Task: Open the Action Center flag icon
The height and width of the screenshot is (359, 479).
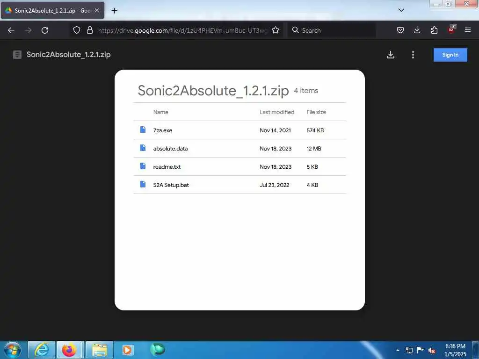Action: 421,350
